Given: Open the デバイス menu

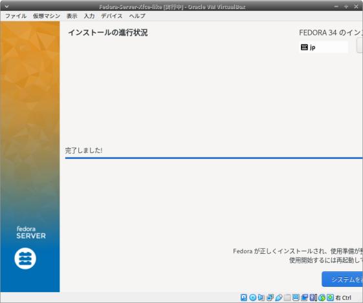Looking at the screenshot, I should [x=112, y=16].
